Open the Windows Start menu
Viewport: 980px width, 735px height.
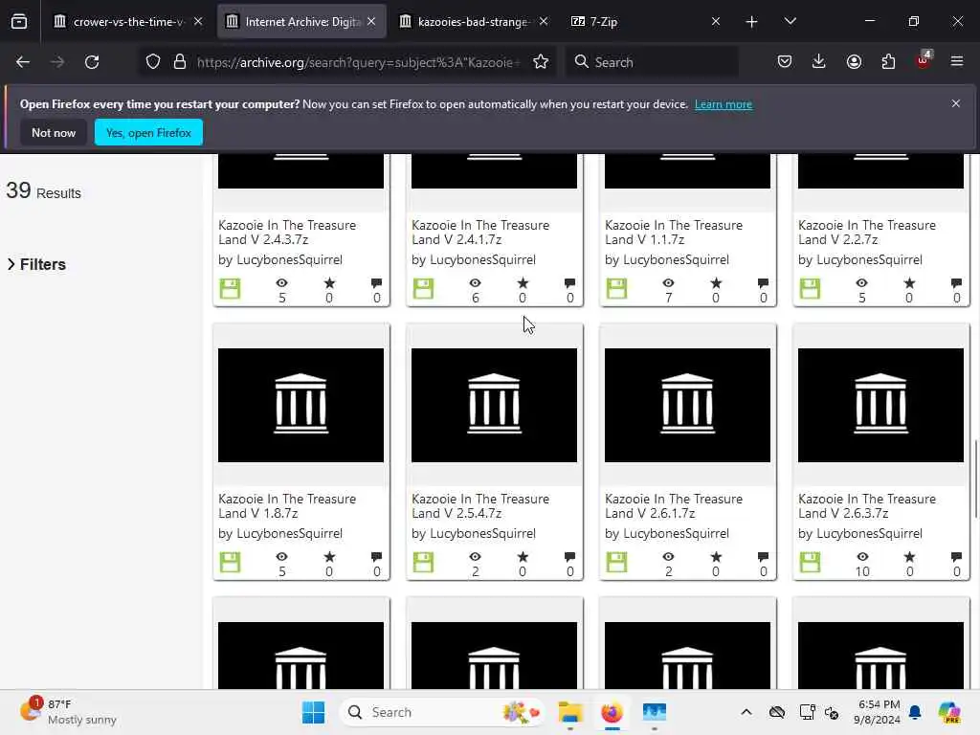313,712
